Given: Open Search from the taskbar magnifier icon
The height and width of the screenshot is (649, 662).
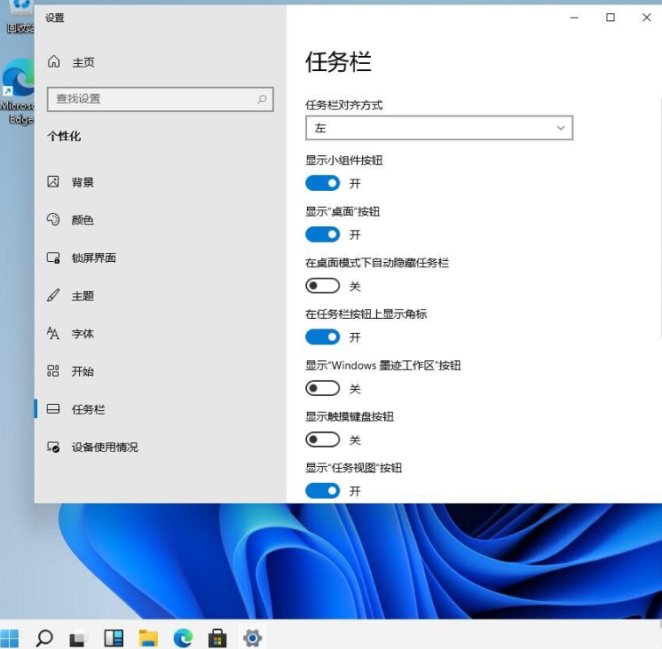Looking at the screenshot, I should (x=43, y=637).
